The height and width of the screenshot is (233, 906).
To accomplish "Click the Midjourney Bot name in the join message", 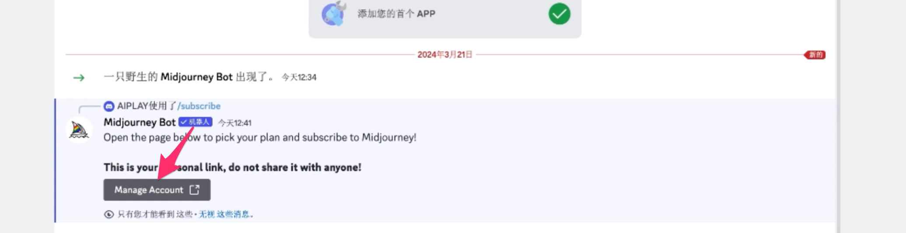I will (x=196, y=77).
